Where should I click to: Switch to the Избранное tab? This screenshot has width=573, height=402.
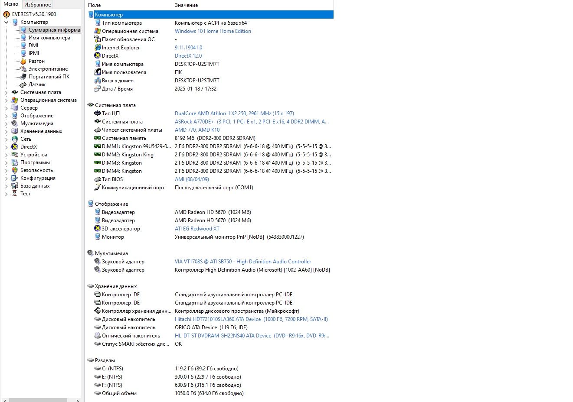(37, 5)
